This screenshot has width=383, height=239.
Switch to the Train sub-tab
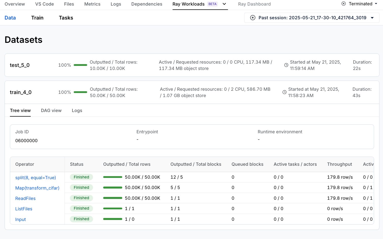[37, 18]
